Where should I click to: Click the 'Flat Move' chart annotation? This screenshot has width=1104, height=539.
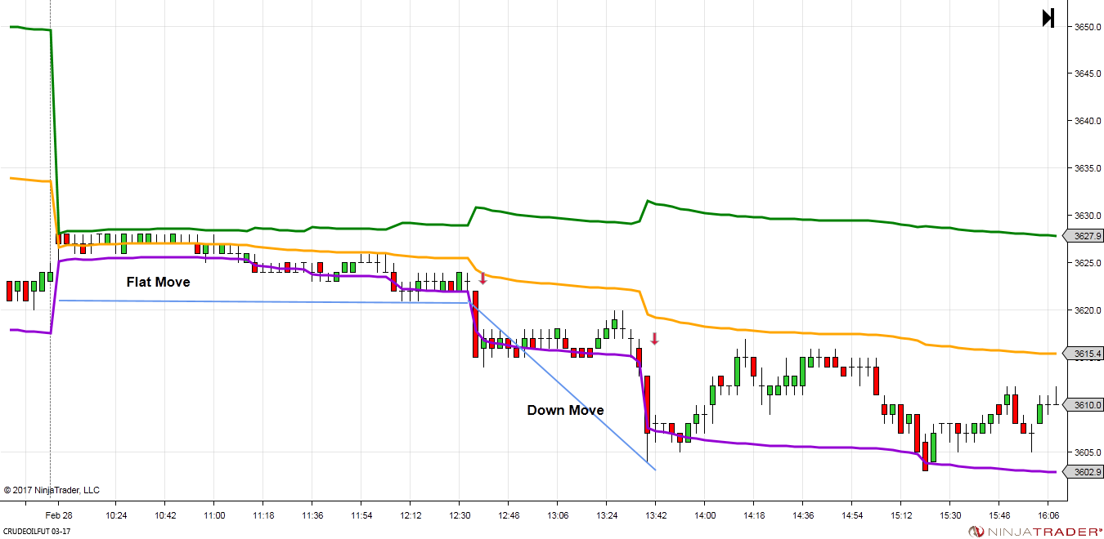click(158, 282)
